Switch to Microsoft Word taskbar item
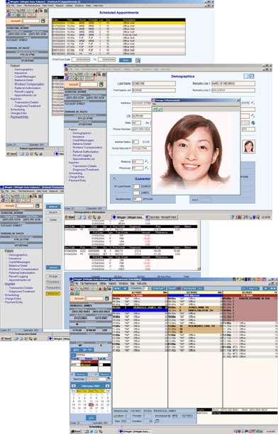The width and height of the screenshot is (278, 434). [x=161, y=217]
